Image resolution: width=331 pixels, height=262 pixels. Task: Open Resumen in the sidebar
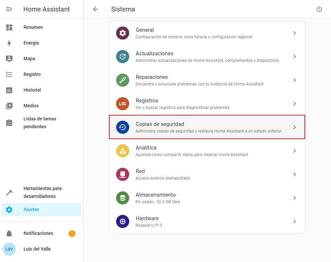[42, 27]
